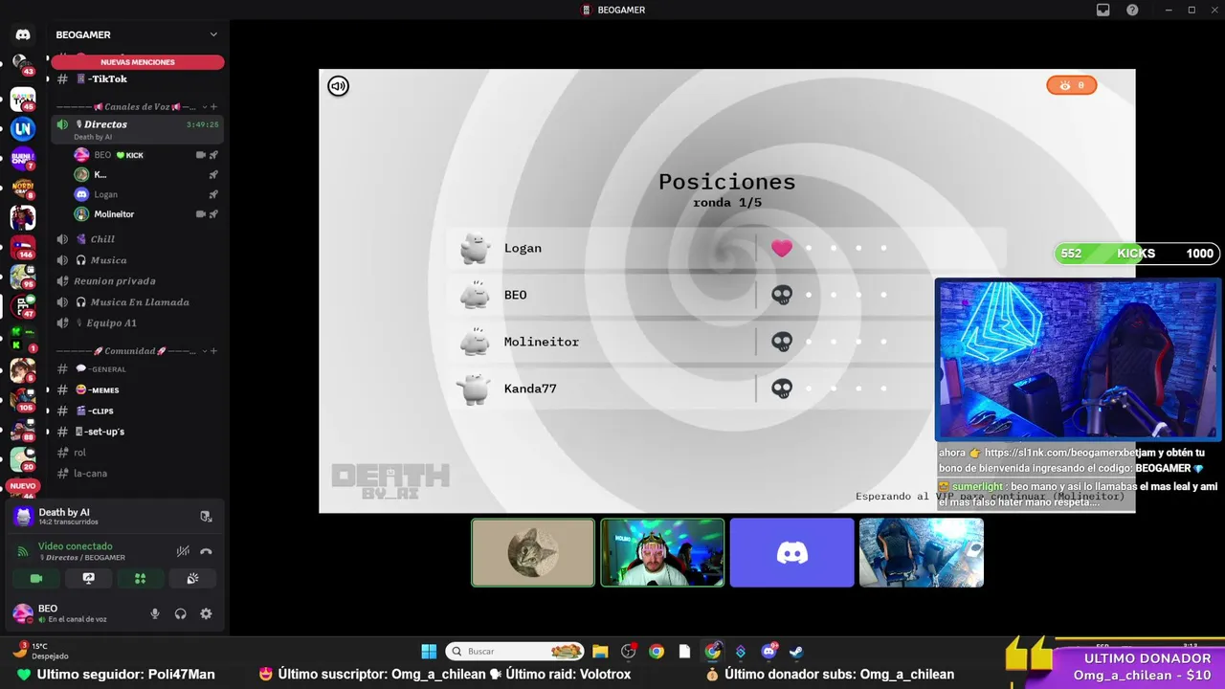This screenshot has width=1225, height=689.
Task: Open Discord user settings gear
Action: 206,613
